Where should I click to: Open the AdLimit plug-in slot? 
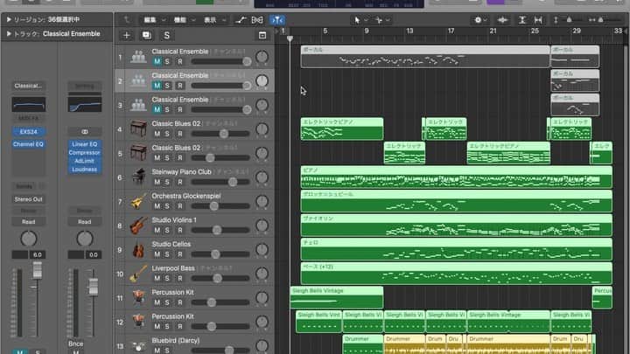84,161
